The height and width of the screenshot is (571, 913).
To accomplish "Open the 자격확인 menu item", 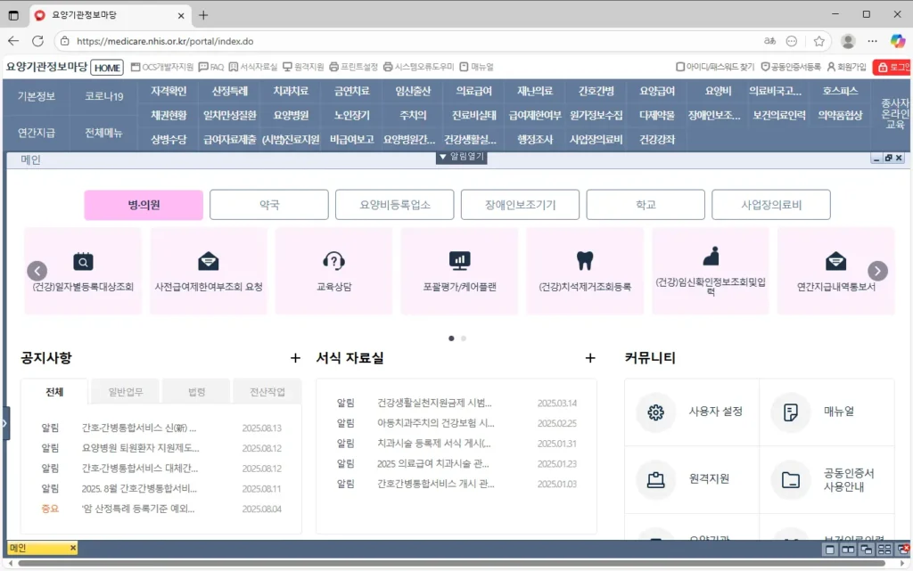I will (169, 92).
